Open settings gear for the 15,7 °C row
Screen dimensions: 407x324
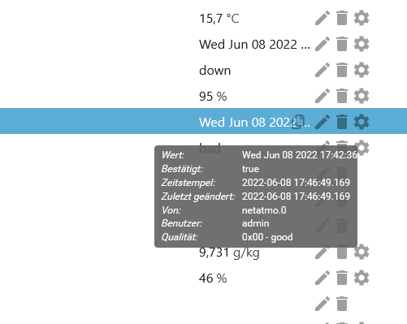coord(362,18)
